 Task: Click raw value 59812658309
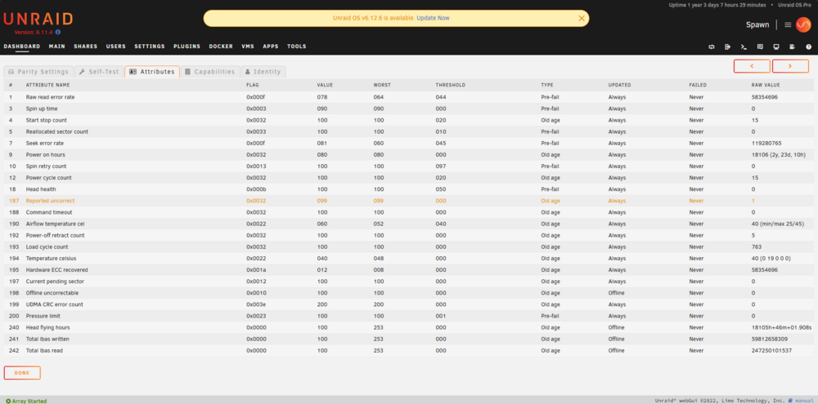click(770, 339)
